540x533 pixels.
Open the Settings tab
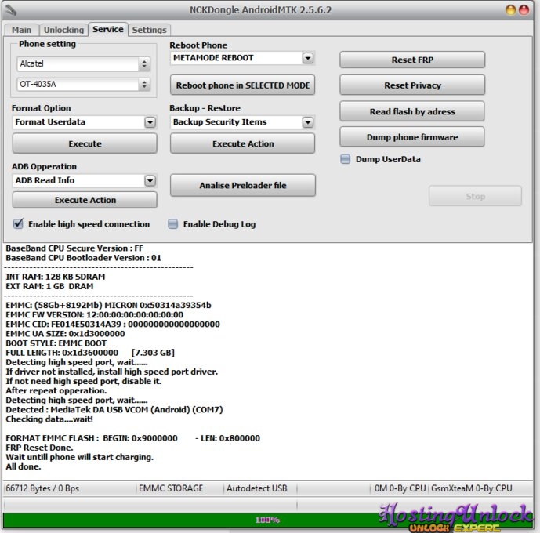click(x=149, y=30)
